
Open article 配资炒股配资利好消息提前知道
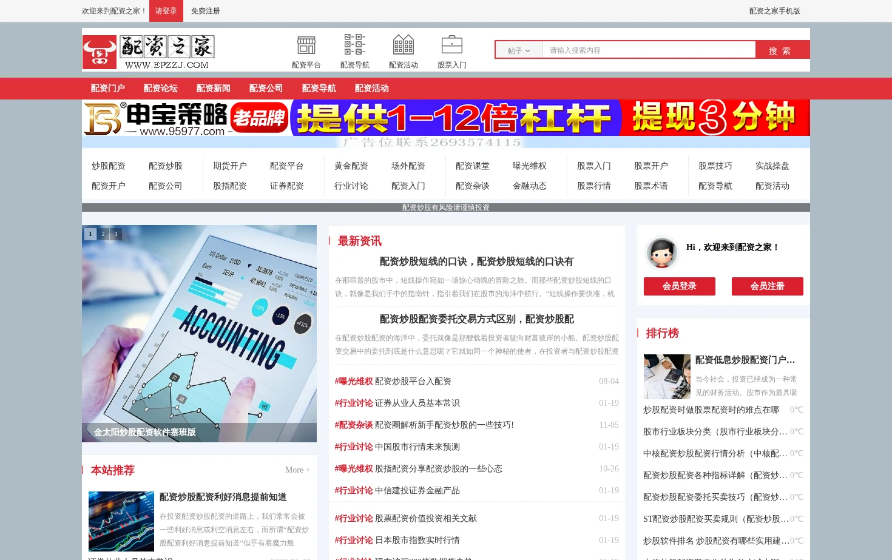pyautogui.click(x=223, y=497)
